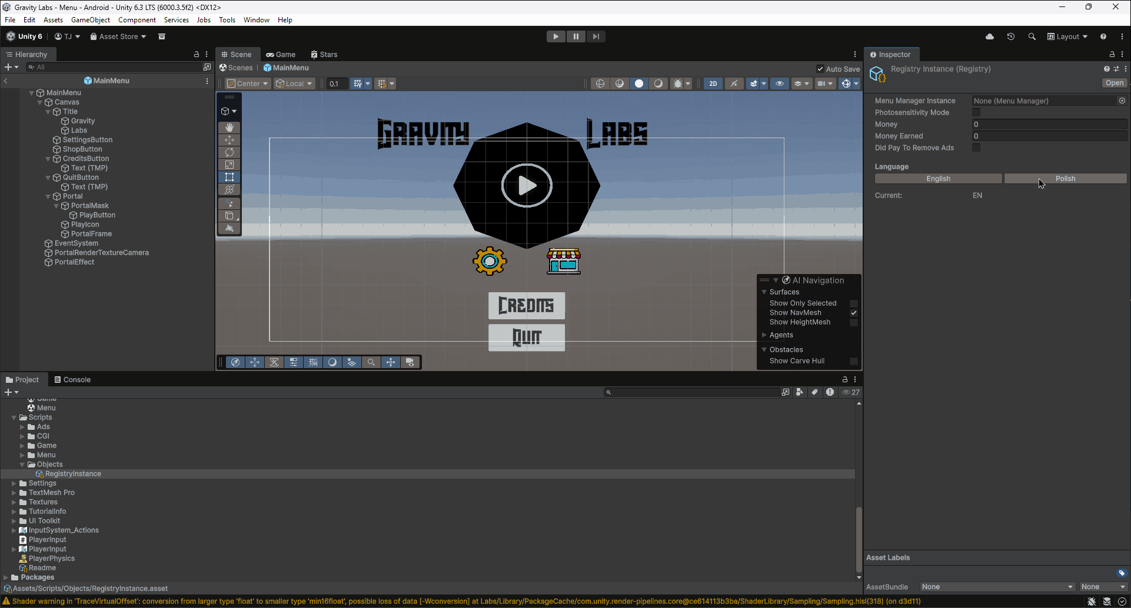Set language to English
Image resolution: width=1131 pixels, height=608 pixels.
938,179
